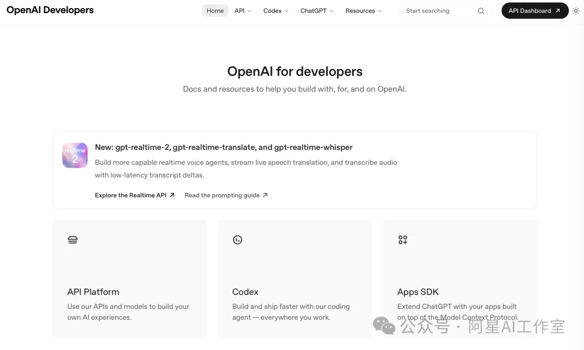Click the magnifier search icon
This screenshot has height=350, width=584.
coord(481,11)
